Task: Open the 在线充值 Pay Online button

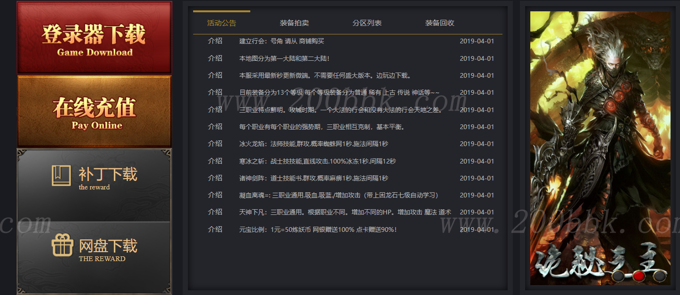Action: coord(94,111)
